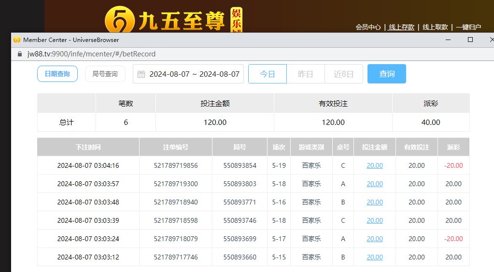Minimize the Member Center window
Image resolution: width=494 pixels, height=272 pixels.
(447, 40)
